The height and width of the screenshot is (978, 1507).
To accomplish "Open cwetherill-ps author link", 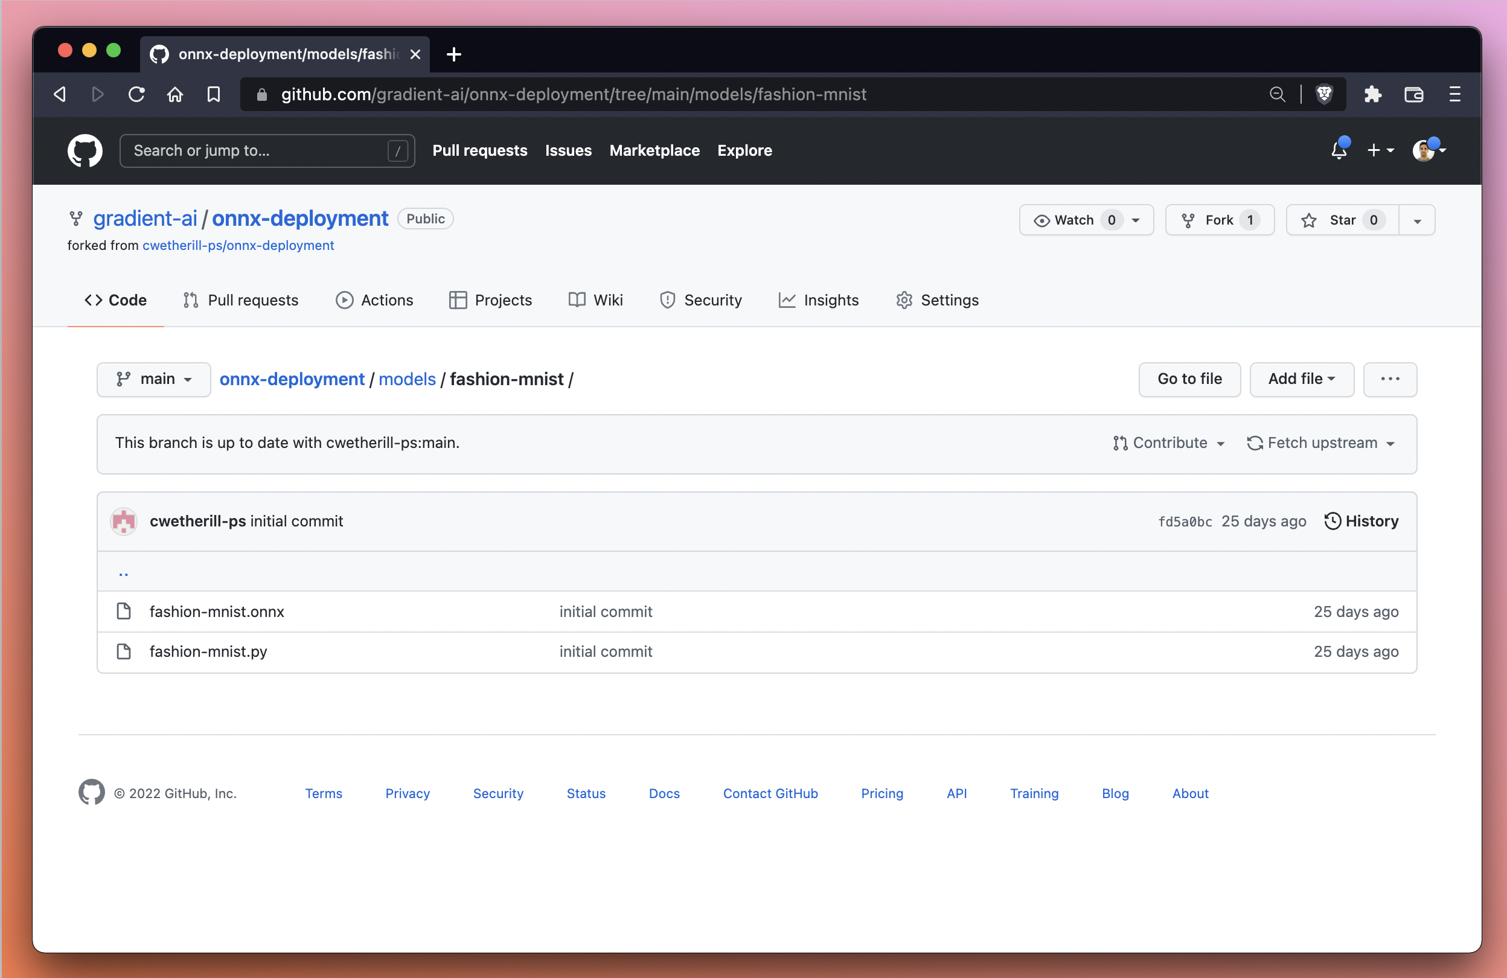I will coord(197,521).
